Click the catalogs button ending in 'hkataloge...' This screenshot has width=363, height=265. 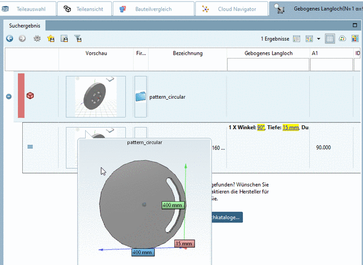point(227,217)
